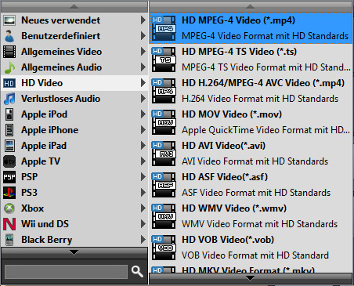Click the format list scroll-up arrow bar
The image size is (354, 286).
click(251, 6)
